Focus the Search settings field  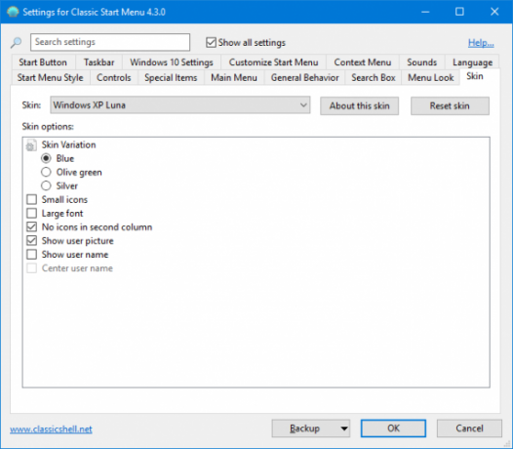[110, 42]
